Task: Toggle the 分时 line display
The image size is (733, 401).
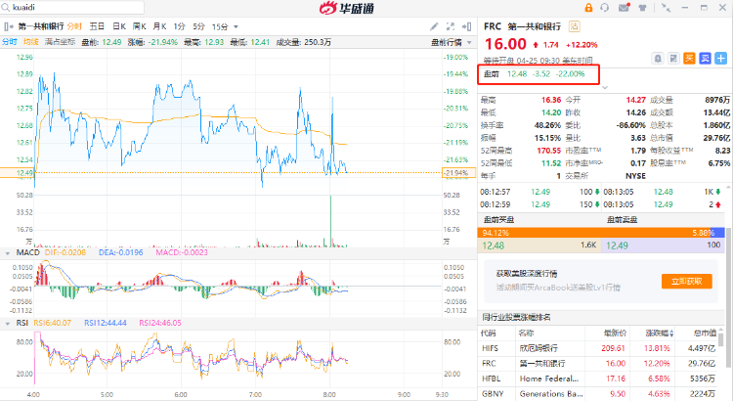Action: coord(10,42)
